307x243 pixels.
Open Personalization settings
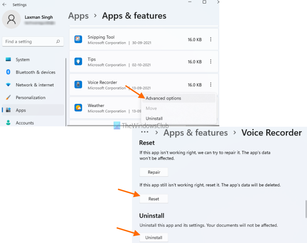click(33, 97)
